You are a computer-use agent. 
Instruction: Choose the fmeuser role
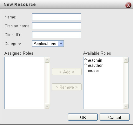(x=92, y=70)
